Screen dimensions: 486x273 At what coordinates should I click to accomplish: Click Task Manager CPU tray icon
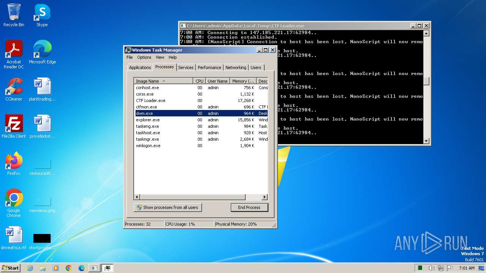[420, 268]
